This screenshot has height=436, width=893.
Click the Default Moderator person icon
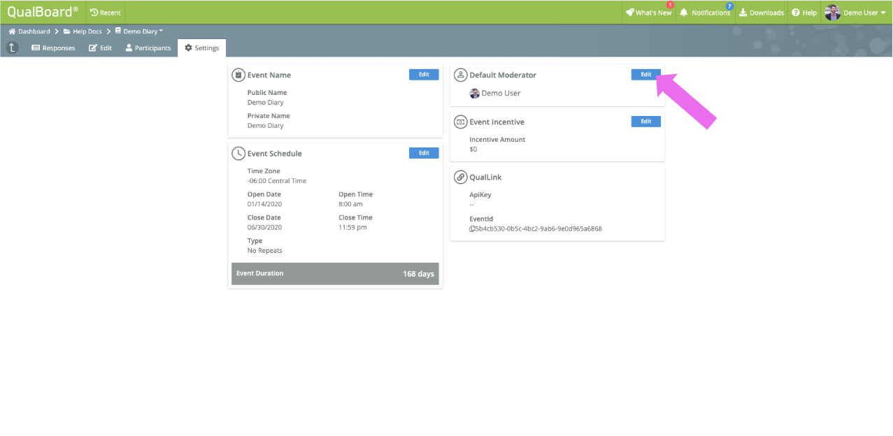pos(461,75)
